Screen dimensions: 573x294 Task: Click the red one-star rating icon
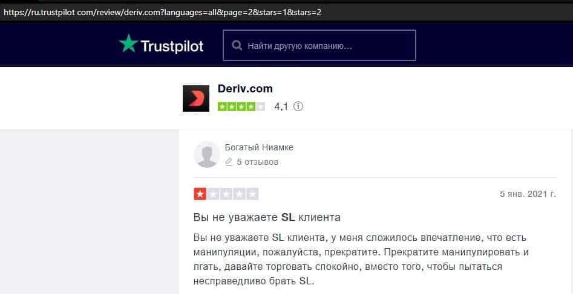200,194
